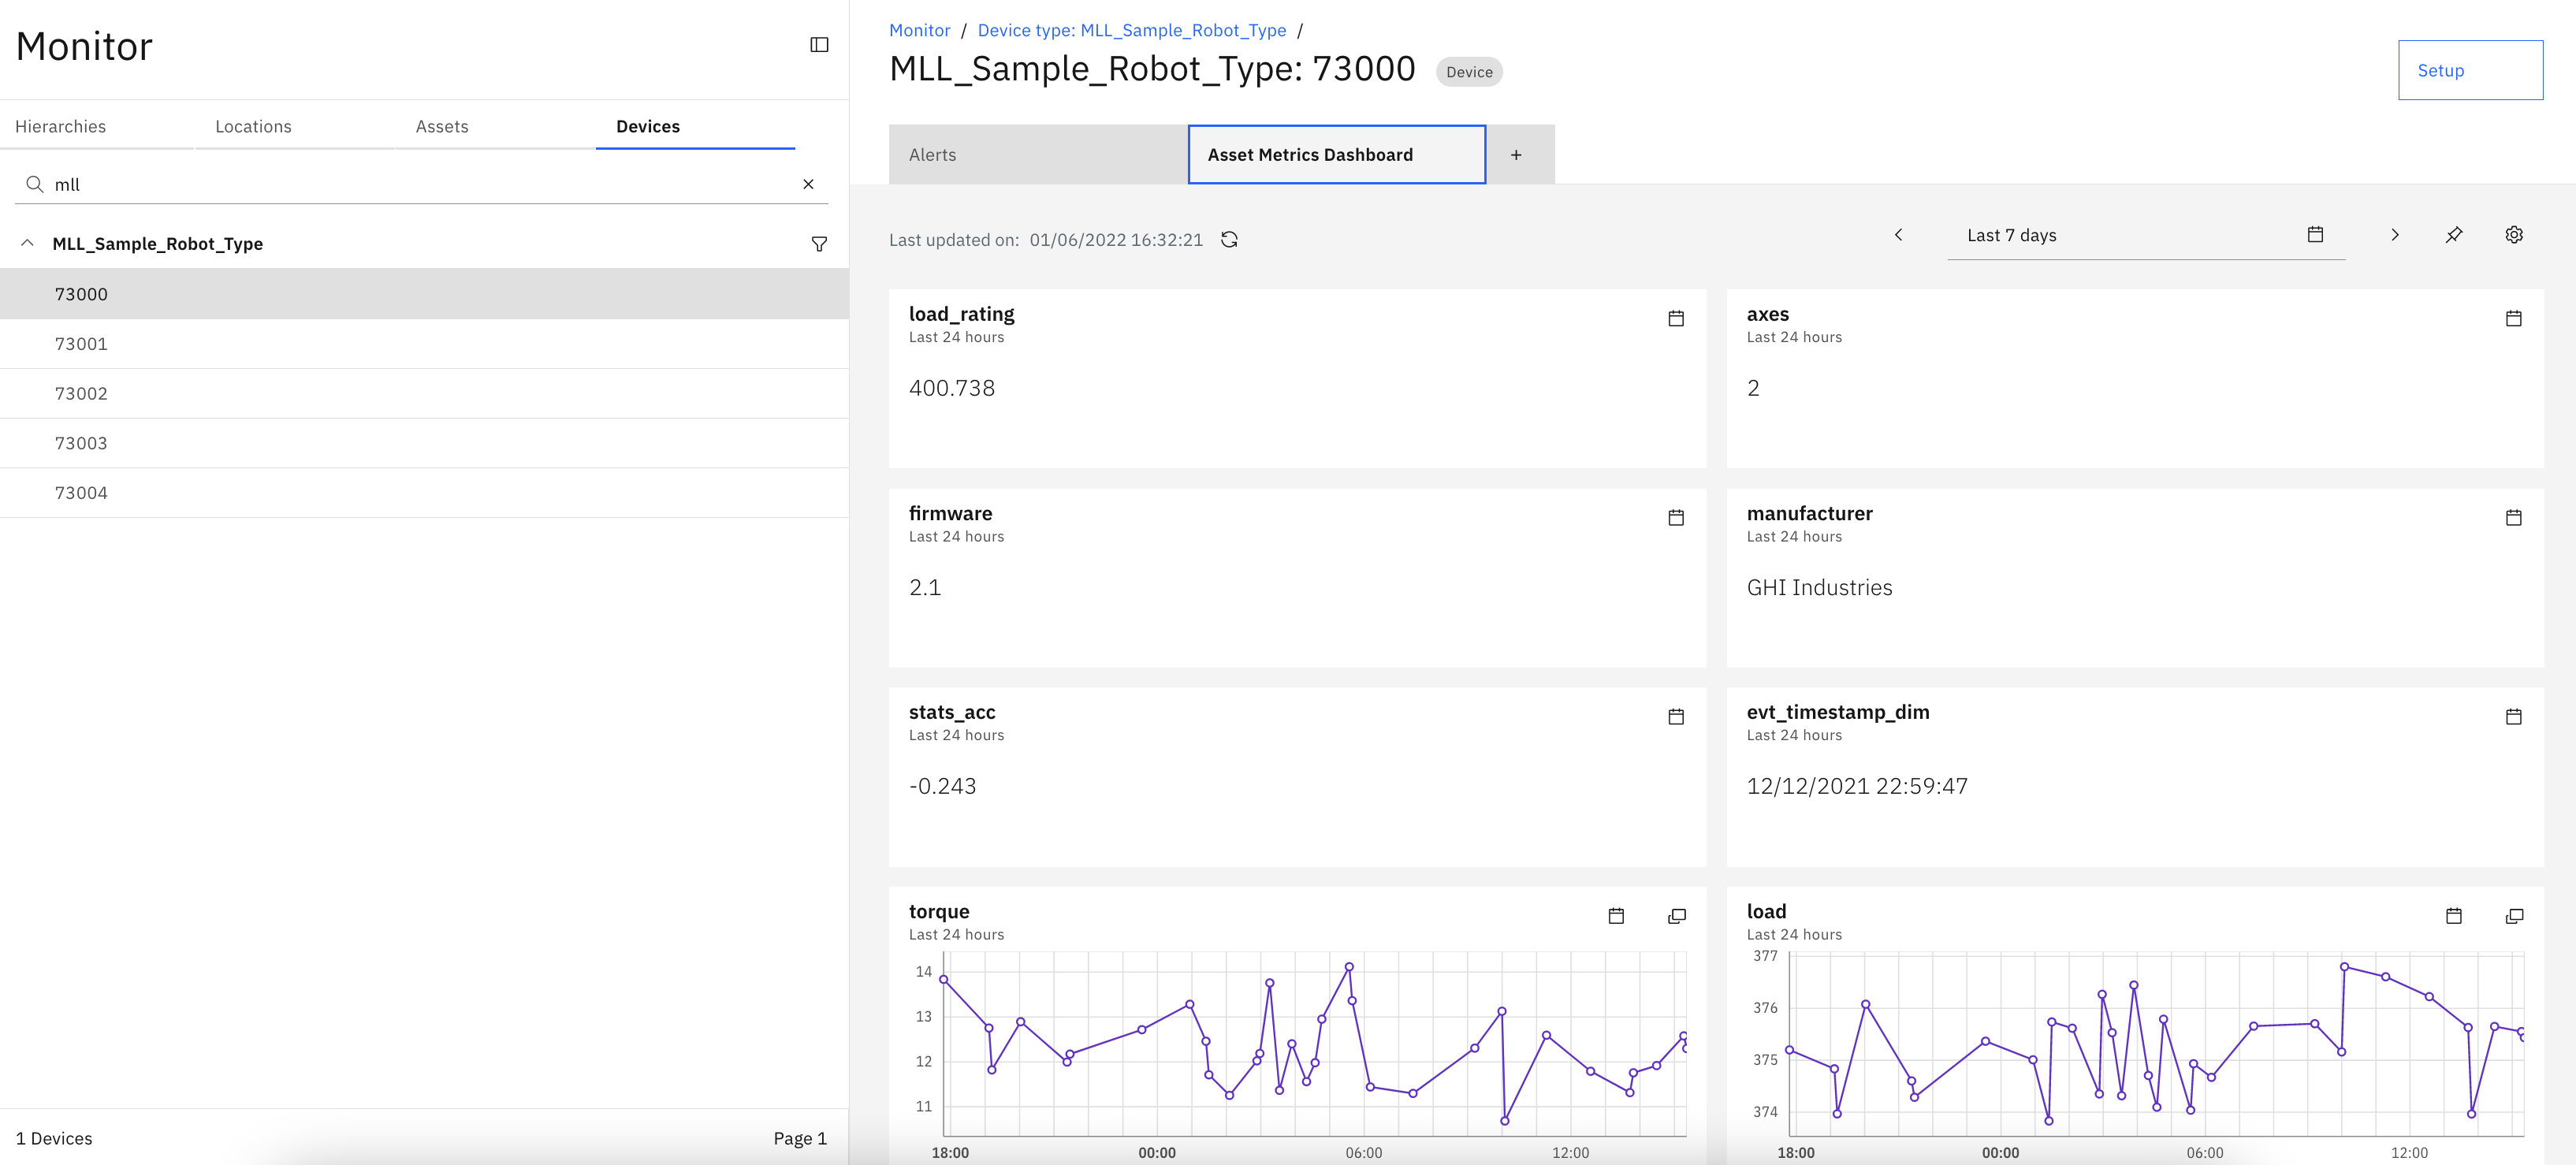2576x1165 pixels.
Task: Select the Asset Metrics Dashboard tab
Action: pos(1337,155)
